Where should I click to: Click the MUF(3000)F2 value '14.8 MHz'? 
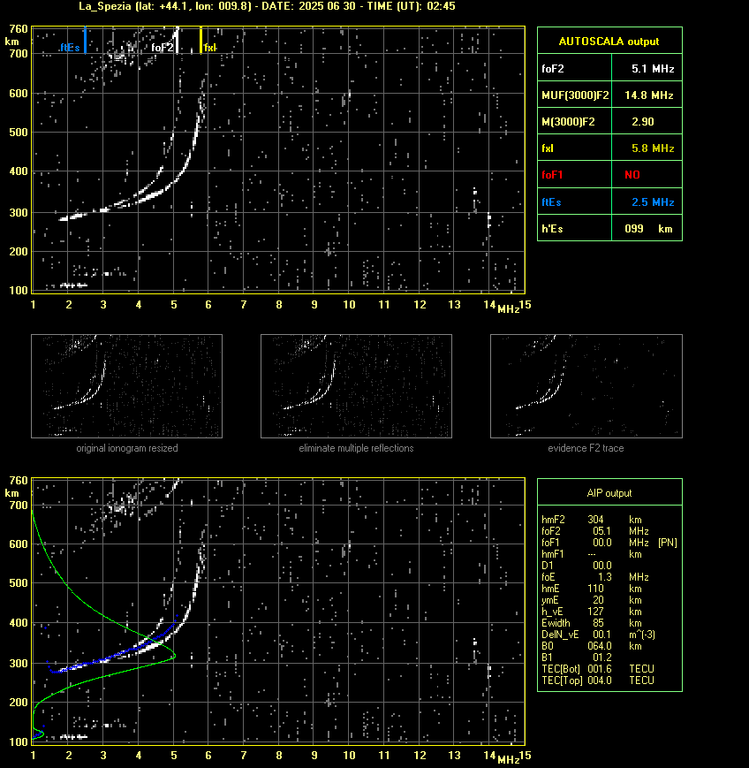(649, 95)
